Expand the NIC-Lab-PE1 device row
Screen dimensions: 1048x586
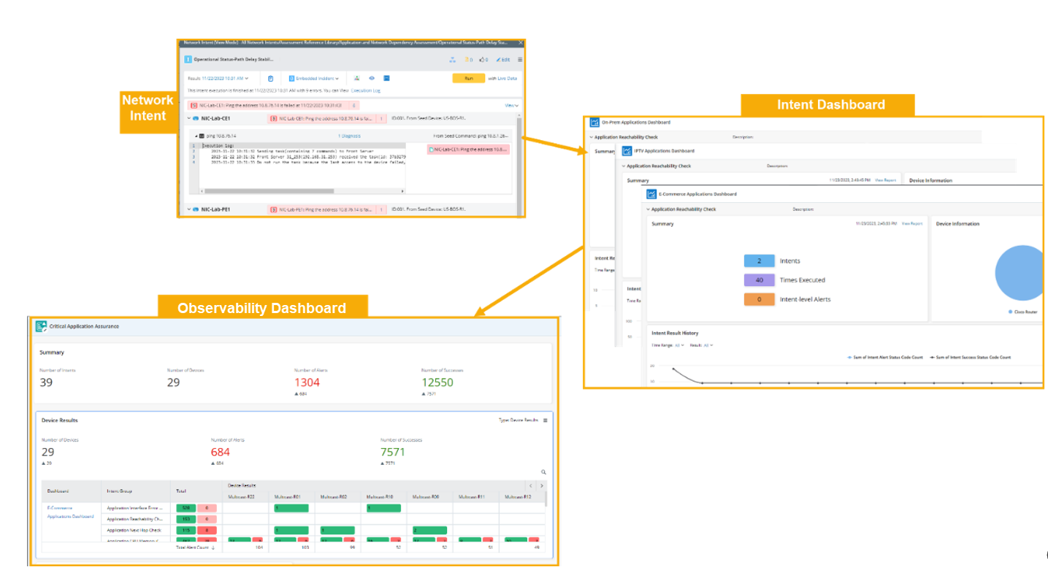[x=189, y=209]
